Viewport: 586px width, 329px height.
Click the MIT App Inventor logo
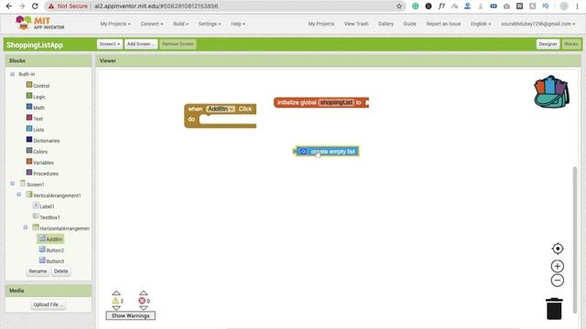(x=39, y=23)
